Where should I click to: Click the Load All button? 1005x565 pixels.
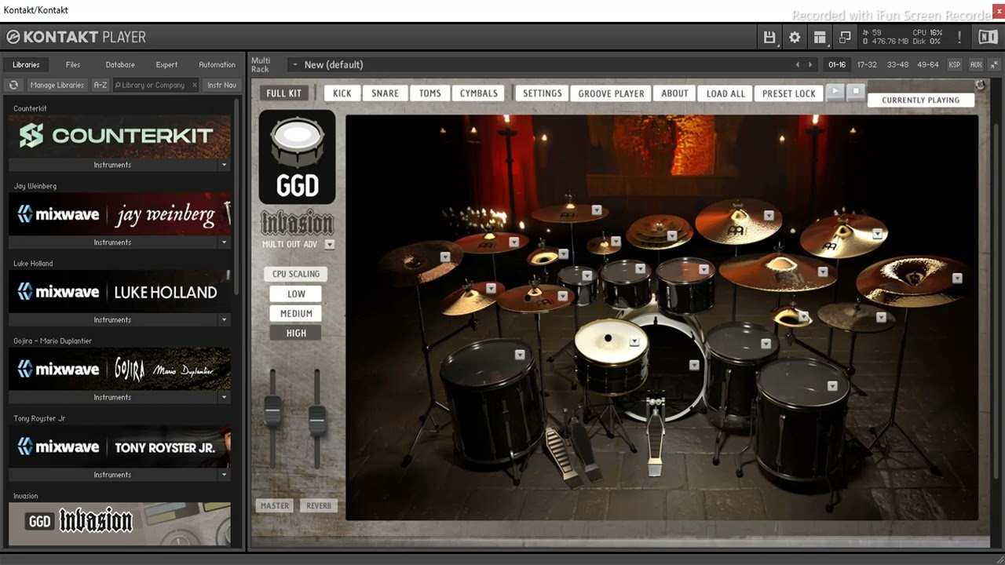[x=725, y=93]
